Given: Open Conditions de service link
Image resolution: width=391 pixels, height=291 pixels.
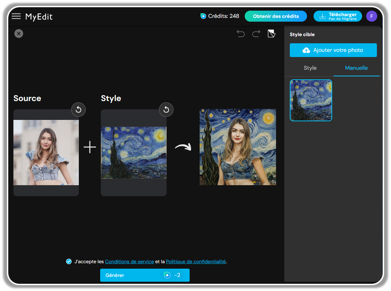Looking at the screenshot, I should point(129,262).
